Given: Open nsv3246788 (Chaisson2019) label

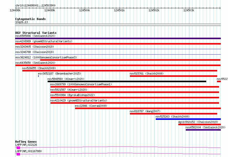Looking at the screenshot, I should tap(35, 52).
